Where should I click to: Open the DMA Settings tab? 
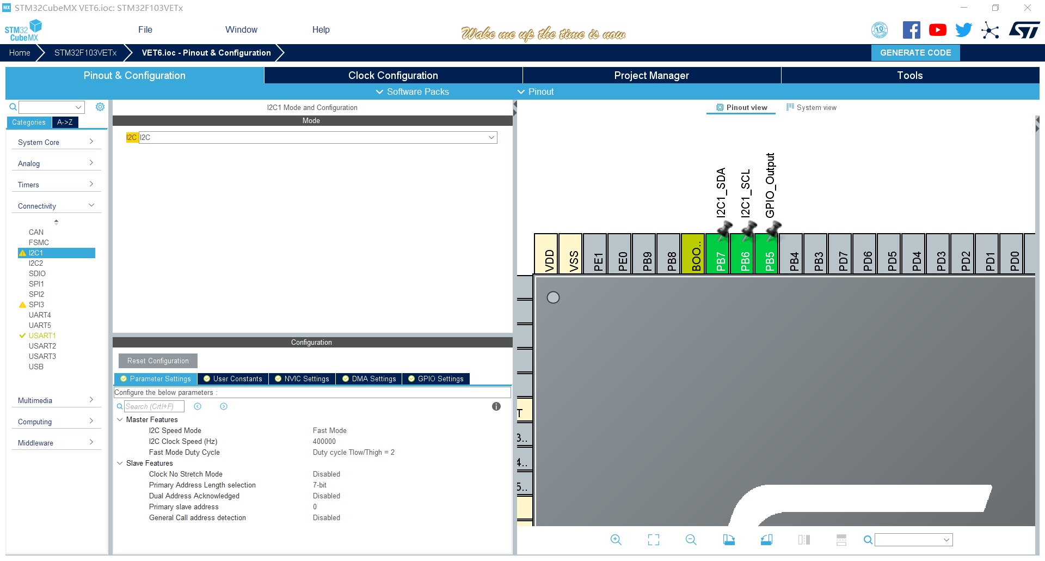[x=369, y=379]
